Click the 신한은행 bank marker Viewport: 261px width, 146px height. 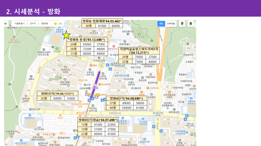pos(89,88)
